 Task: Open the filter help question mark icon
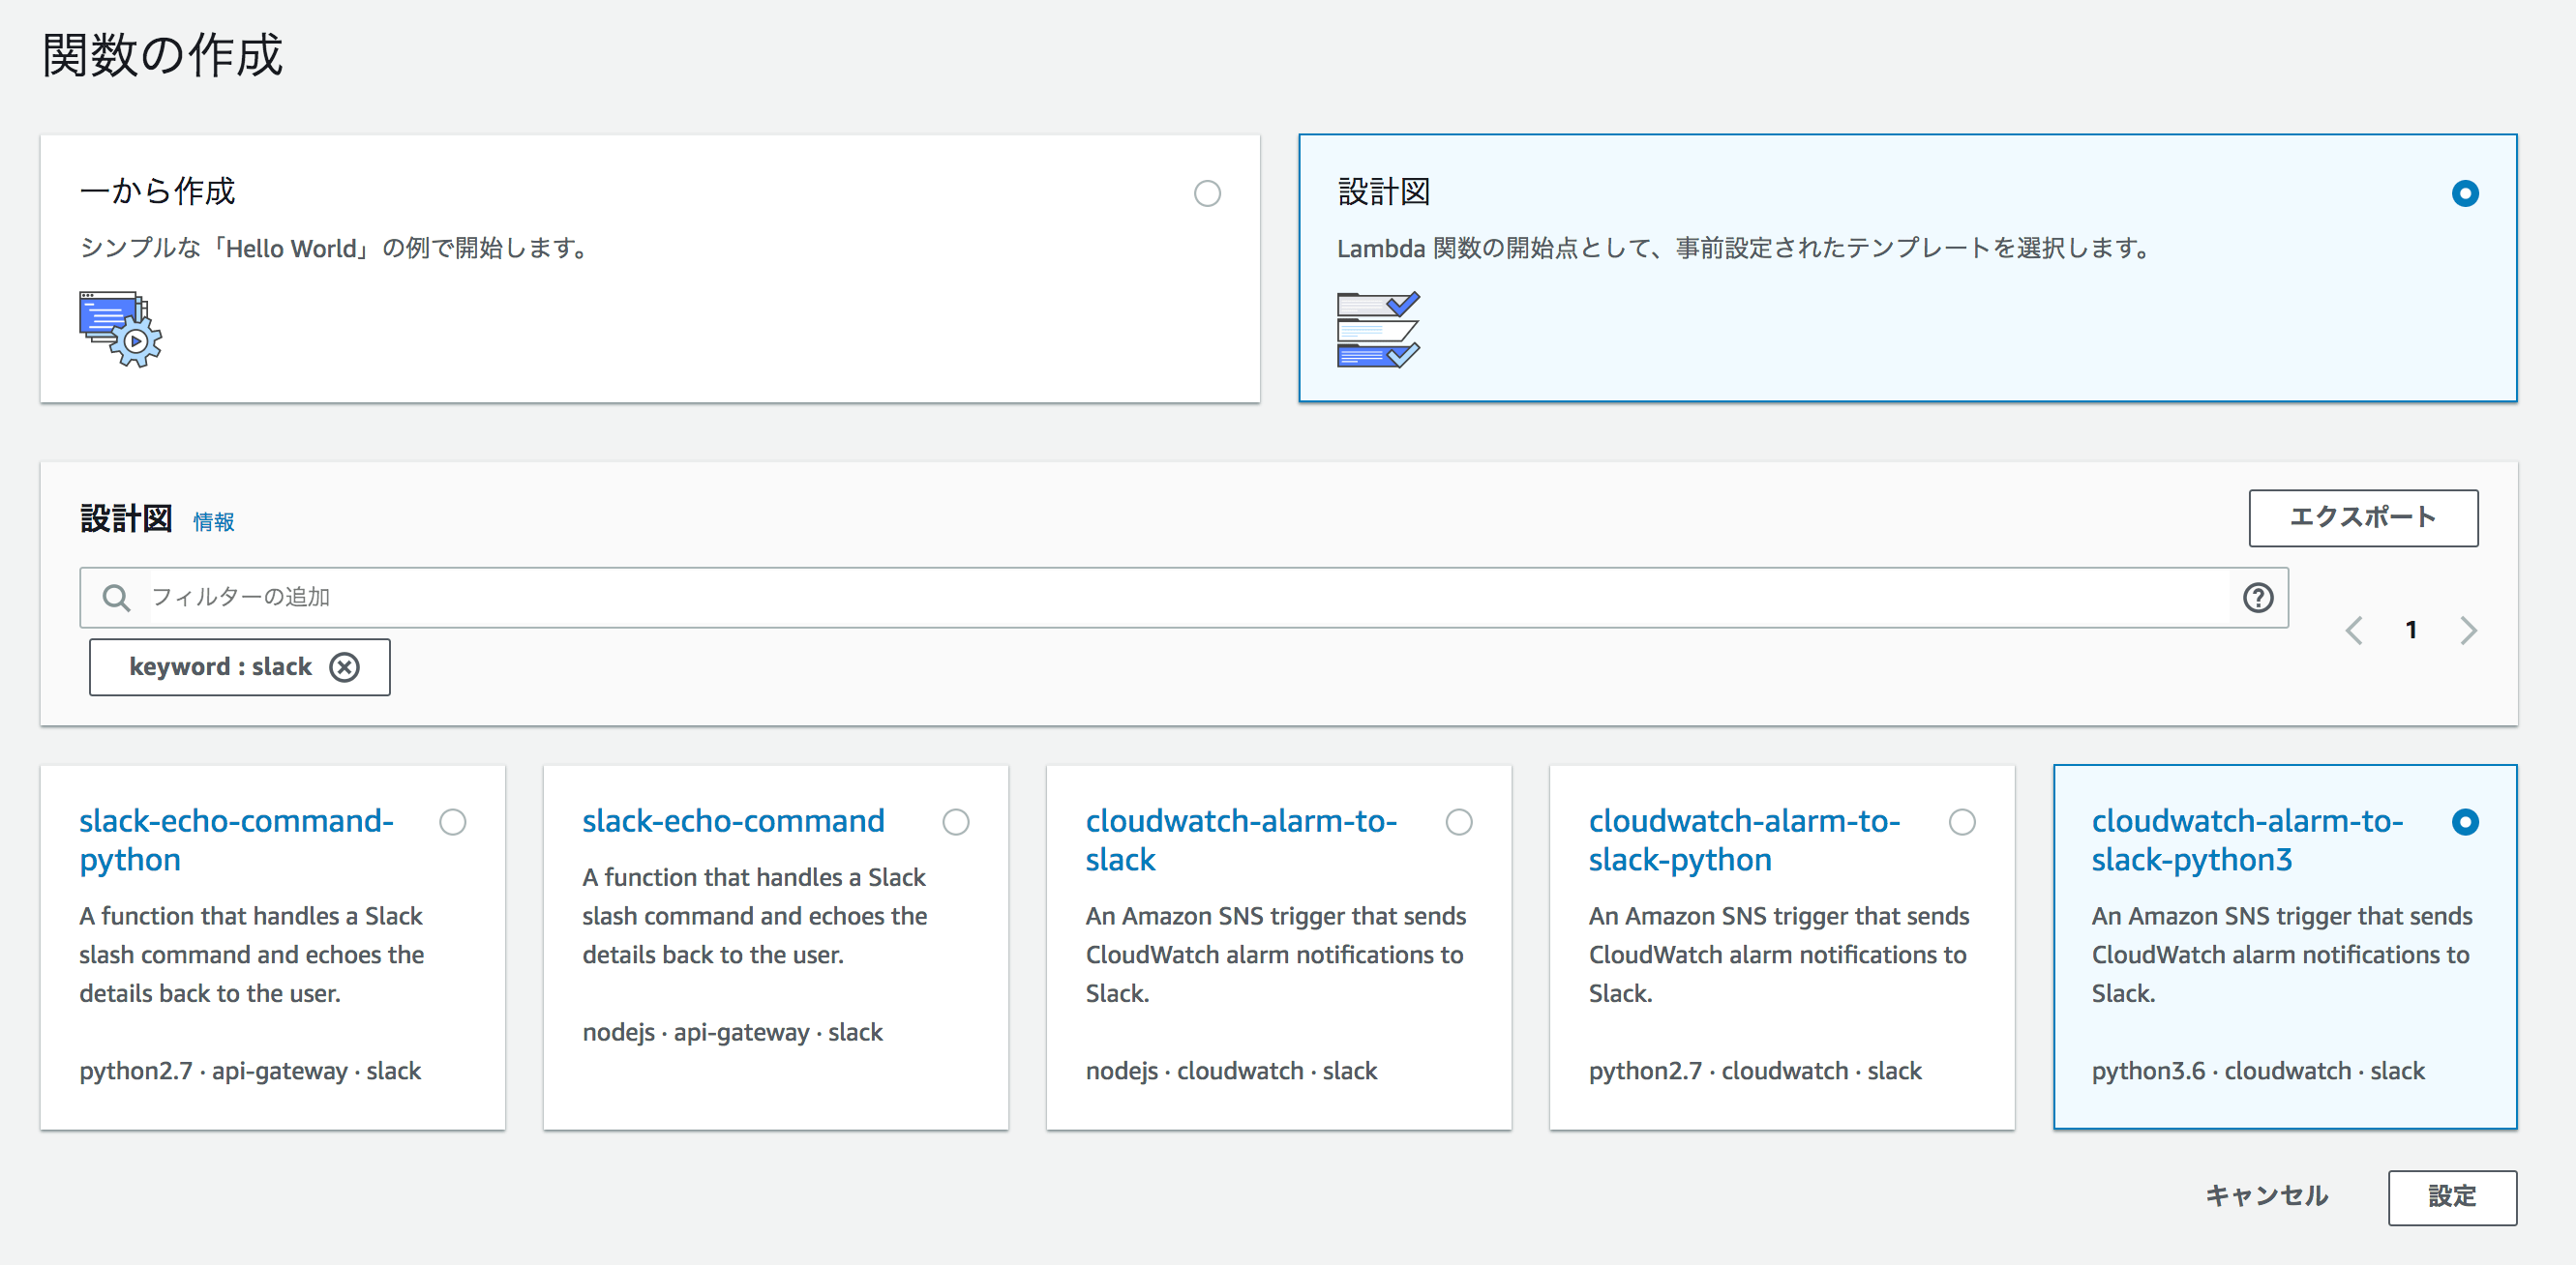pyautogui.click(x=2257, y=597)
